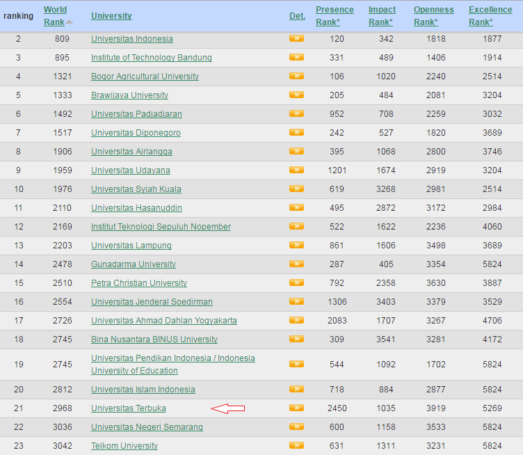
Task: Open the Universitas Indonesia link
Action: coord(132,39)
